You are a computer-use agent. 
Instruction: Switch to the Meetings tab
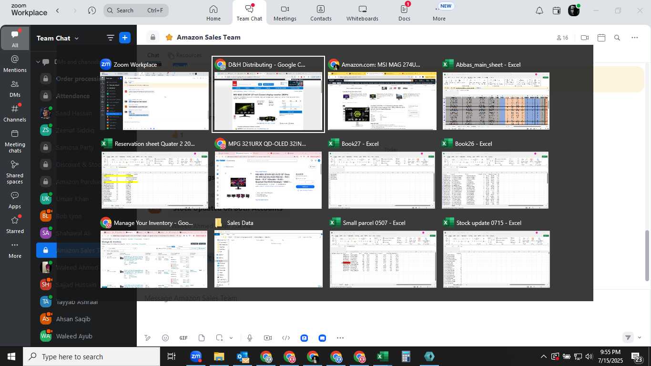tap(285, 13)
